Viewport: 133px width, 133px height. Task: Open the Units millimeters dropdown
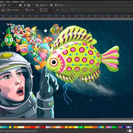click(18, 10)
